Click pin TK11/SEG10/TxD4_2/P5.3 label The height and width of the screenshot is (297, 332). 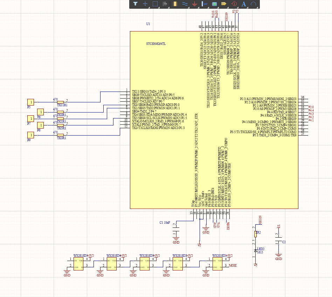pyautogui.click(x=148, y=92)
